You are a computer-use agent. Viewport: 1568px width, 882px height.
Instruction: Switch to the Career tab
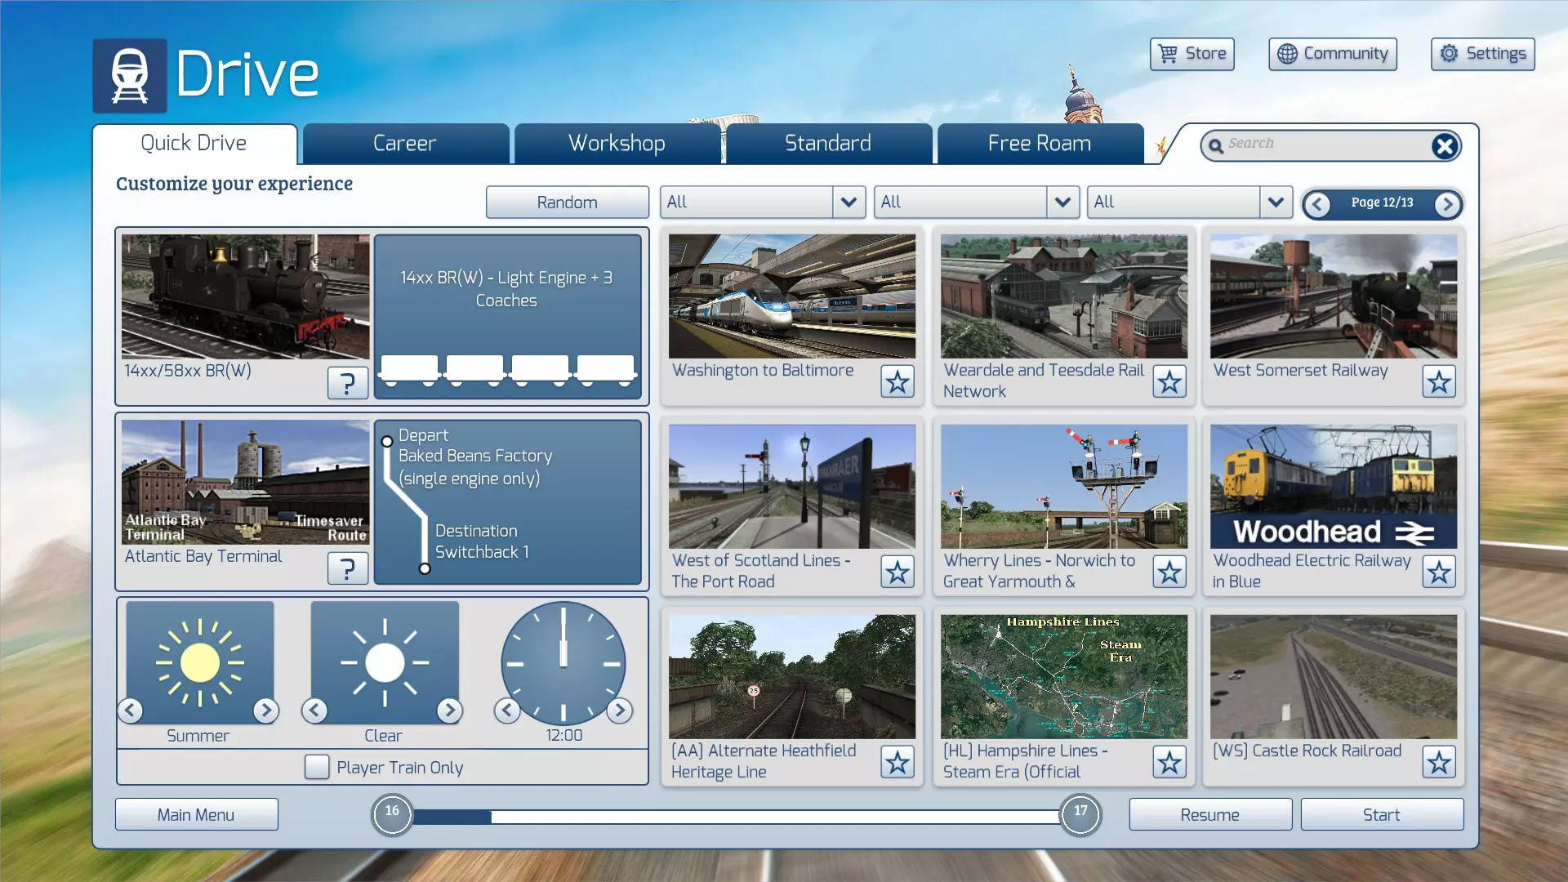tap(405, 144)
